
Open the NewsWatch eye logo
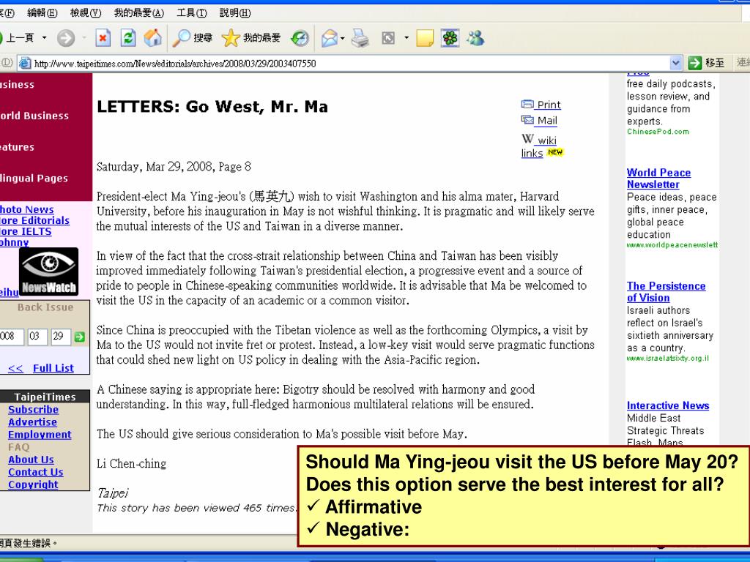(49, 271)
